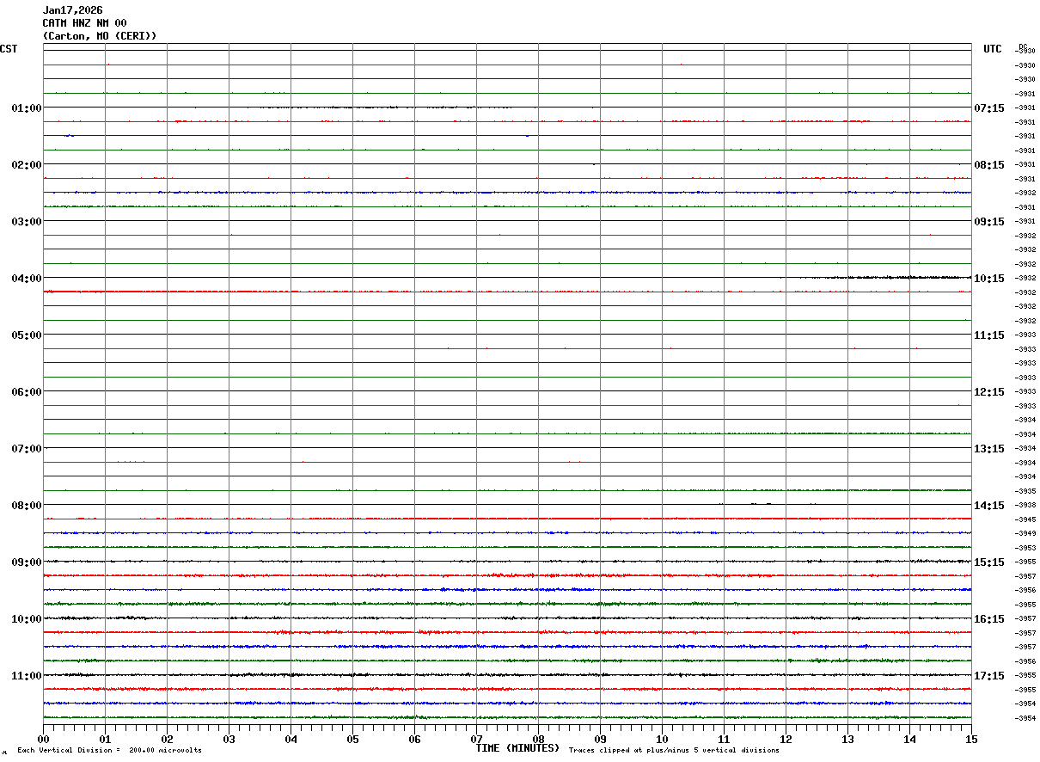Image resolution: width=1040 pixels, height=762 pixels.
Task: Click the 08:15 UTC time label
Action: pyautogui.click(x=989, y=165)
